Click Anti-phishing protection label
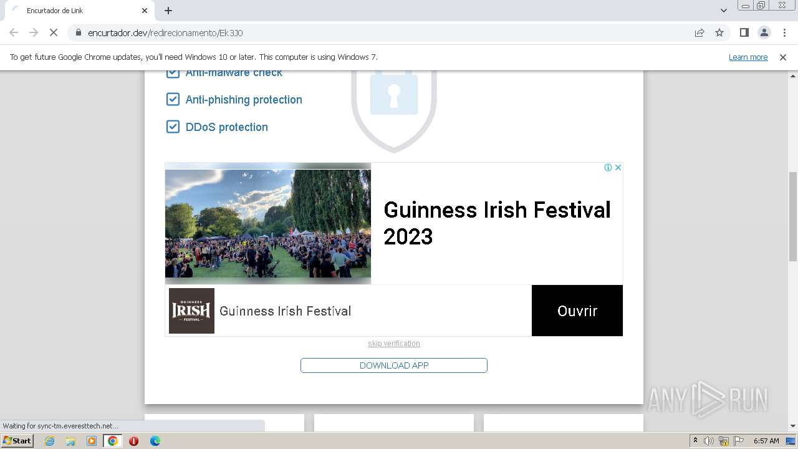The height and width of the screenshot is (449, 798). pos(244,100)
